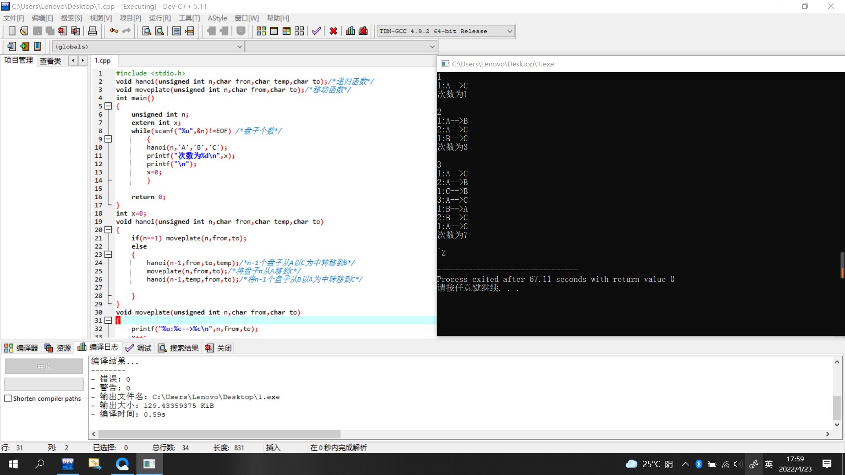Click the New file toolbar icon
The image size is (845, 475).
12,31
